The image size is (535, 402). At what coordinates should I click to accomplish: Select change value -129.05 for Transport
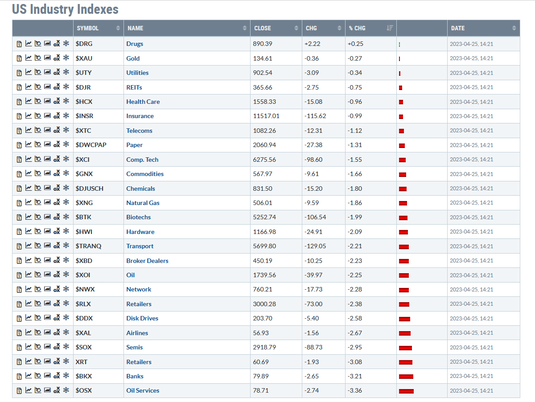point(316,246)
